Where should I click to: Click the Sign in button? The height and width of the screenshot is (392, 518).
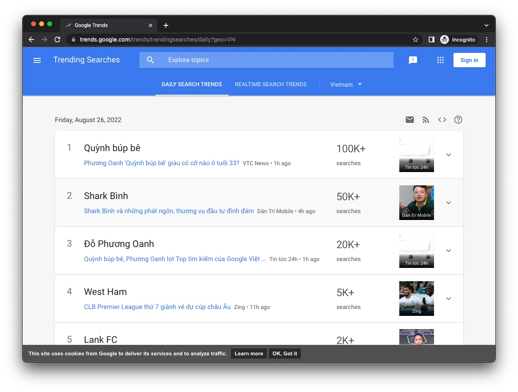(470, 60)
